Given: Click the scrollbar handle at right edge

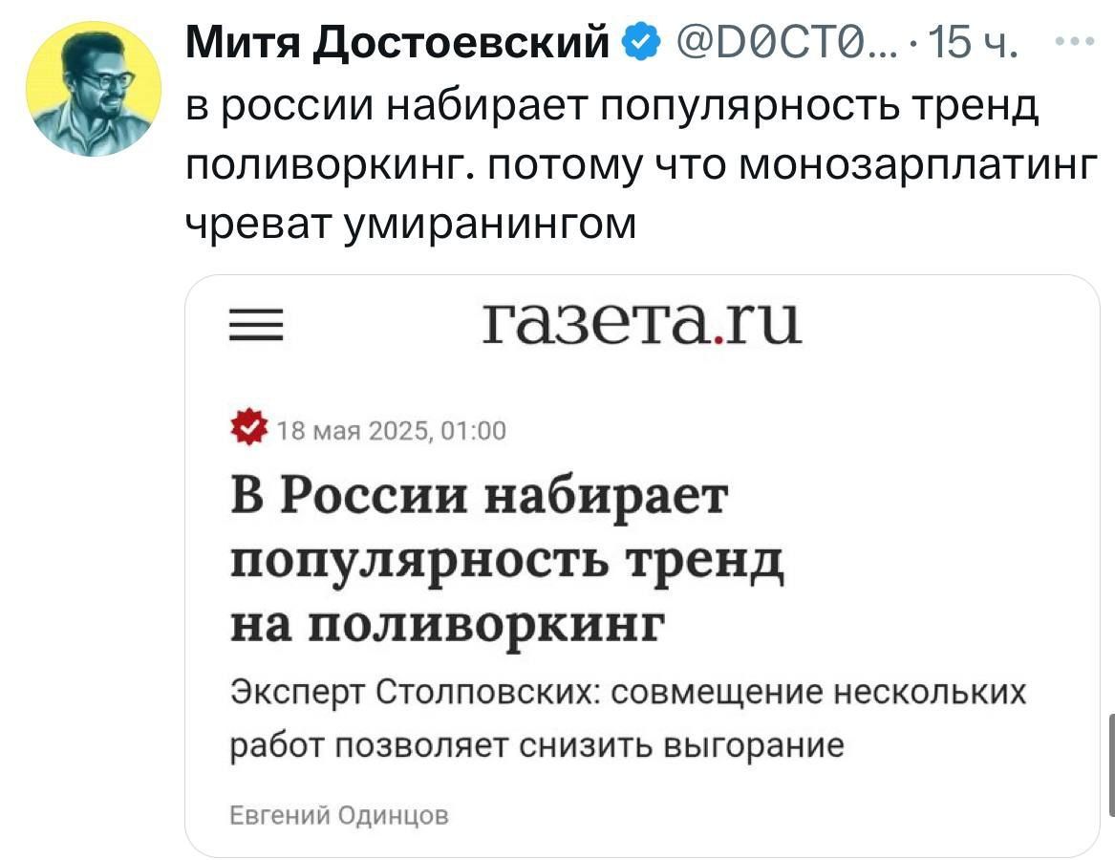Looking at the screenshot, I should pos(1110,764).
